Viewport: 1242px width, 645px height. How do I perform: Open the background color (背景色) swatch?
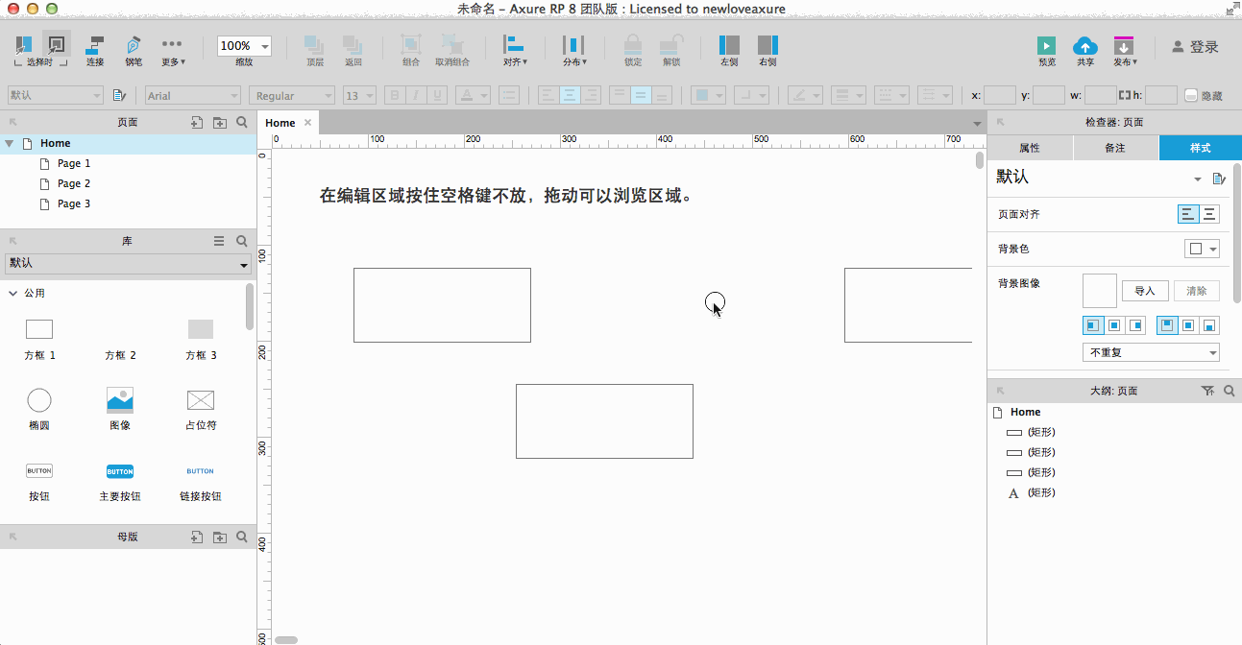[x=1201, y=249]
